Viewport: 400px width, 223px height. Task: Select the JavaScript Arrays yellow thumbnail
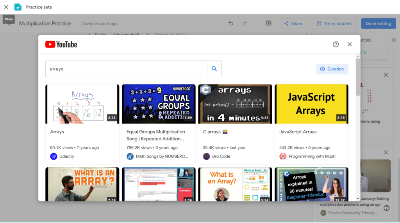click(x=311, y=104)
